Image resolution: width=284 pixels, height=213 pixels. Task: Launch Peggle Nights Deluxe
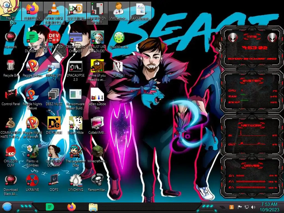point(32,99)
